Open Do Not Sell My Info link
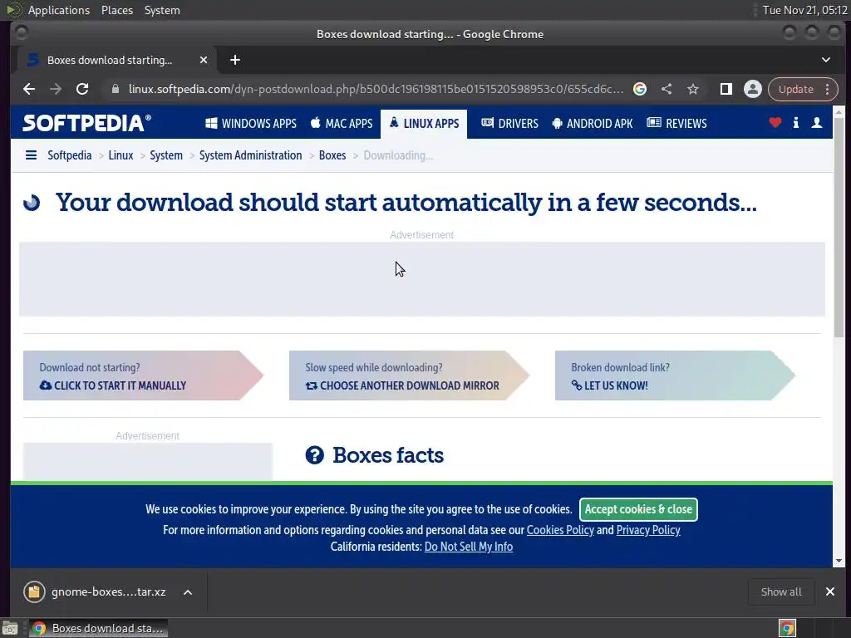This screenshot has width=851, height=638. (469, 547)
